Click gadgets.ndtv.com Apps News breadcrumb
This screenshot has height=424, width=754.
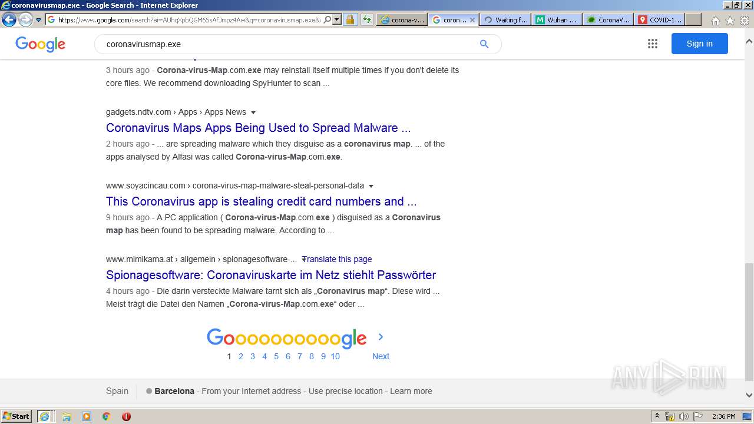[176, 112]
